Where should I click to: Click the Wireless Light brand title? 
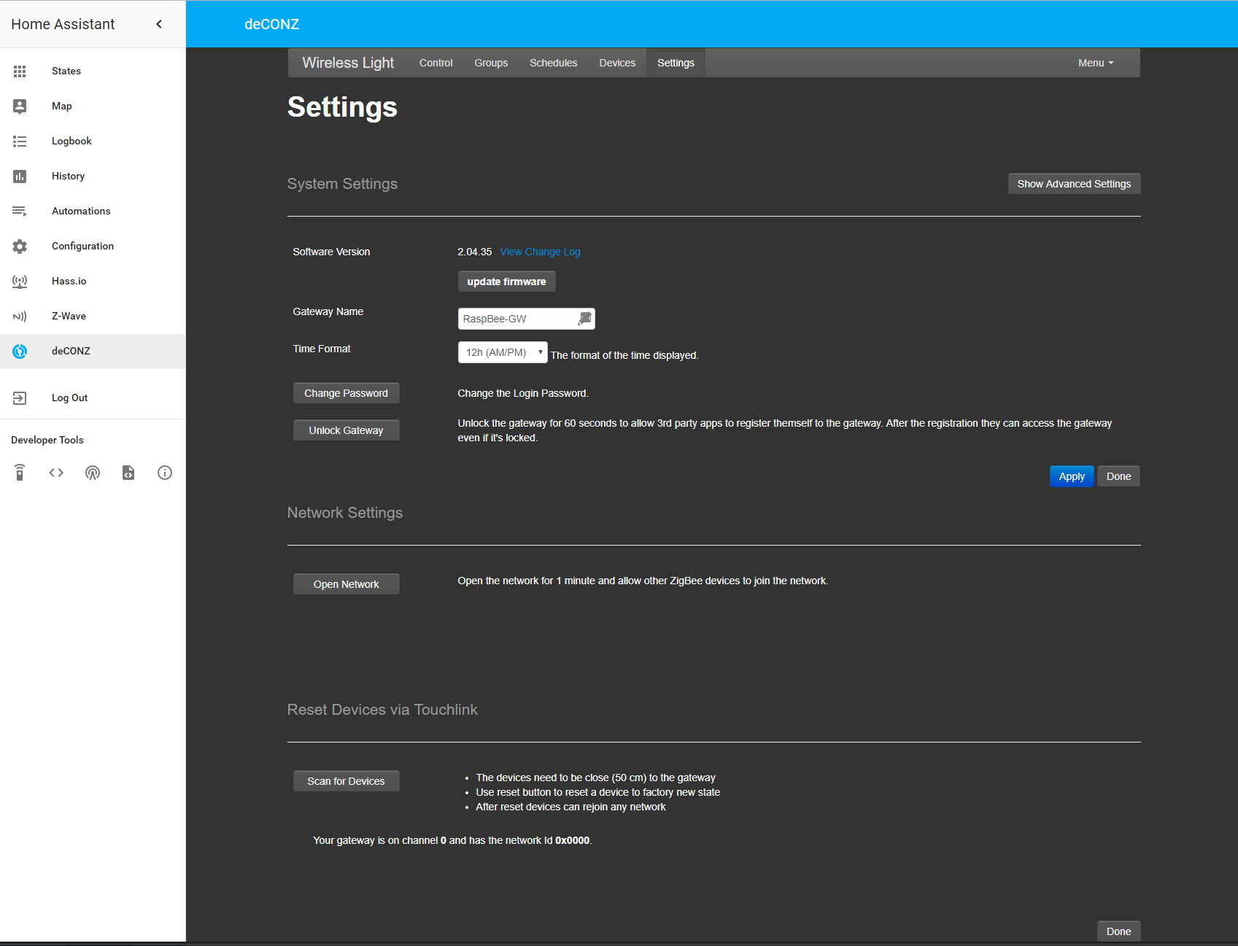click(348, 63)
